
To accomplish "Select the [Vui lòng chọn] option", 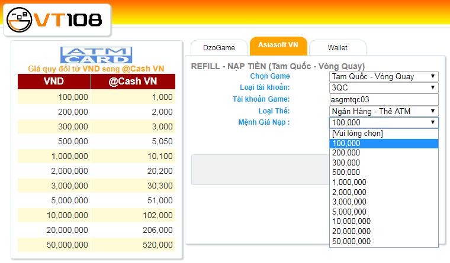I will 384,134.
